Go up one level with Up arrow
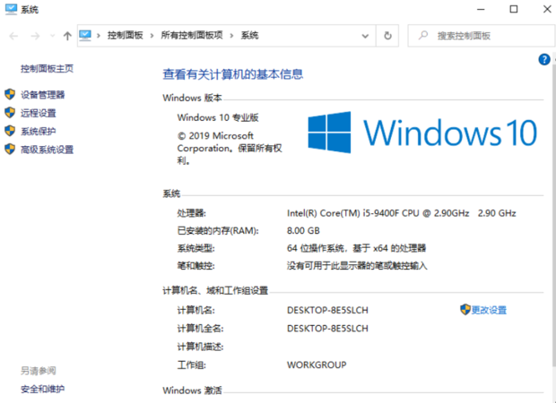This screenshot has width=556, height=403. 67,36
